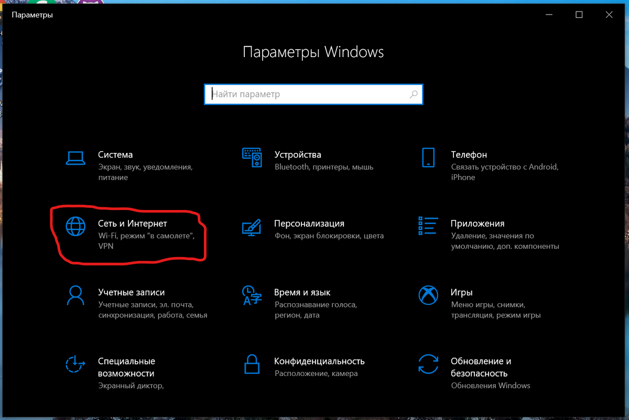Screen dimensions: 629x420
Task: Open the Персонализация brush and monitor icon
Action: tap(252, 226)
